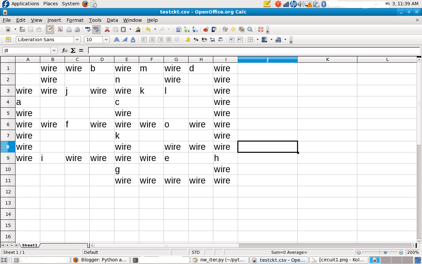
Task: Export the spreadsheet directly as PDF
Action: coord(60,29)
